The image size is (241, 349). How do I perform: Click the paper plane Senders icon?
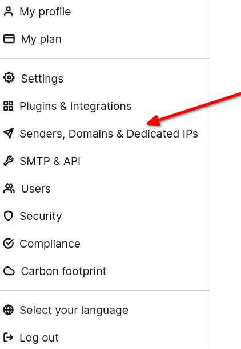9,134
